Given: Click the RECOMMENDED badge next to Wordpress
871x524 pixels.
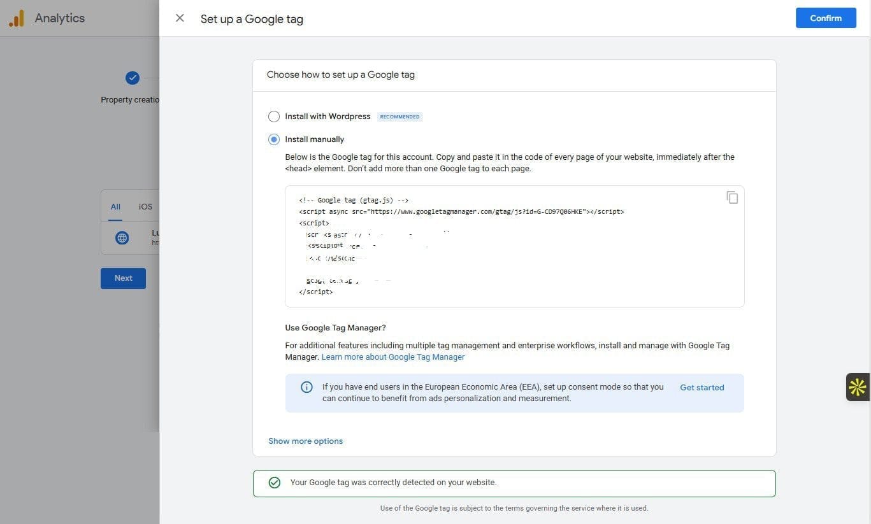Looking at the screenshot, I should 400,117.
